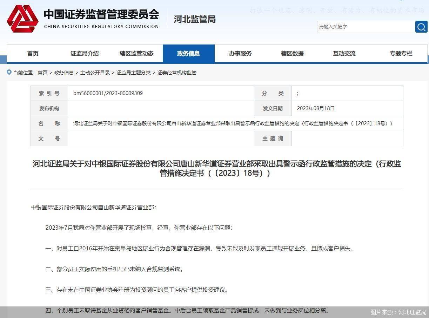Click the 文号 table label
This screenshot has width=429, height=318.
coord(49,138)
